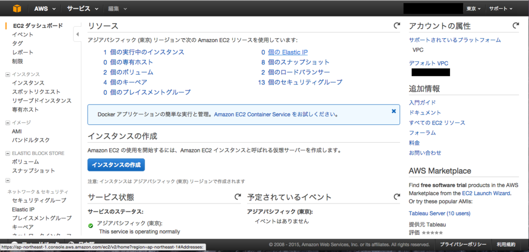This screenshot has width=529, height=252.
Task: Open キーペア in the sidebar
Action: tap(23, 227)
